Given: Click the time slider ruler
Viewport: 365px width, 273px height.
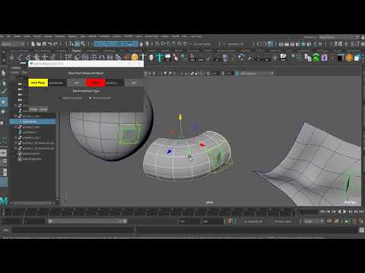Looking at the screenshot, I should pos(148,212).
